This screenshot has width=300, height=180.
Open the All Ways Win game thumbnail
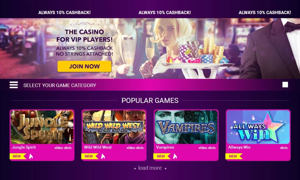(258, 127)
